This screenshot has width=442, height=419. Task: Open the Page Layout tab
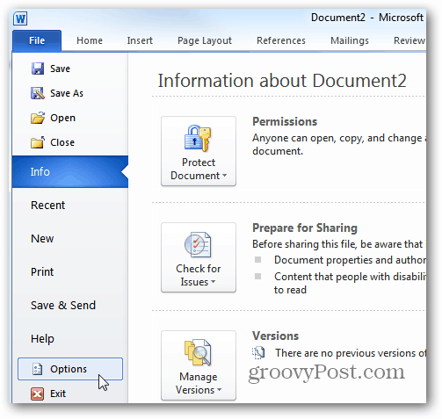[205, 40]
